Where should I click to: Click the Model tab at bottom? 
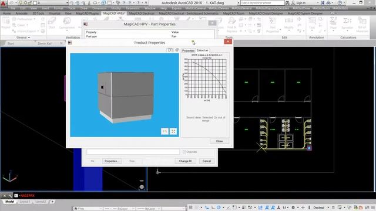click(x=9, y=202)
